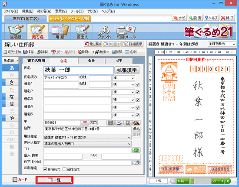The width and height of the screenshot is (239, 187).
Task: Open the 用紙 paper settings tool
Action: pyautogui.click(x=60, y=32)
